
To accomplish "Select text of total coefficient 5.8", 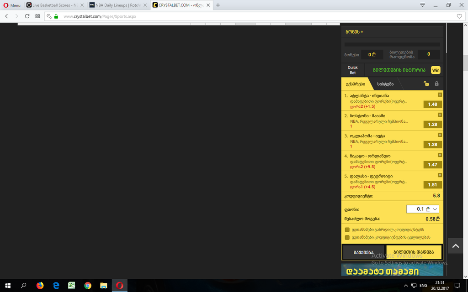I will tap(436, 196).
